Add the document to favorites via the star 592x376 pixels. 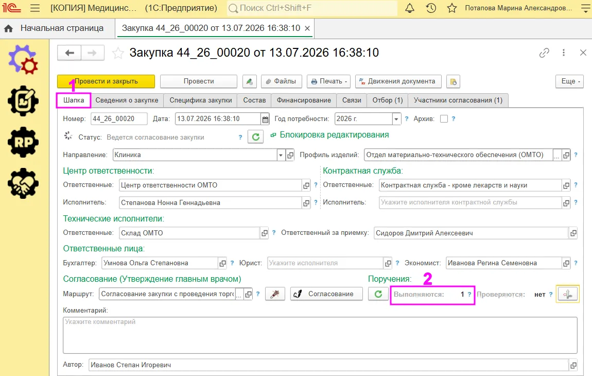(118, 53)
